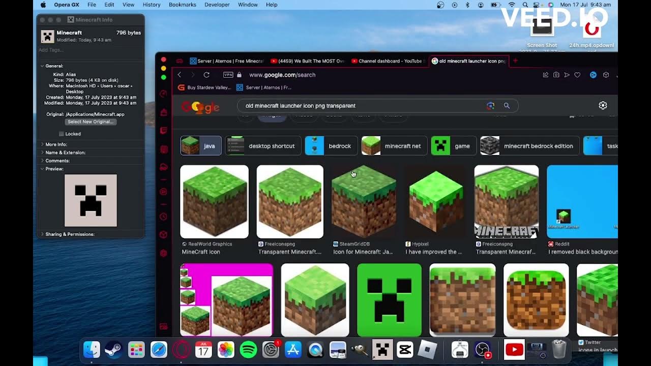The image size is (651, 366).
Task: Open the Twitch icon in Opera sidebar
Action: coord(163,131)
